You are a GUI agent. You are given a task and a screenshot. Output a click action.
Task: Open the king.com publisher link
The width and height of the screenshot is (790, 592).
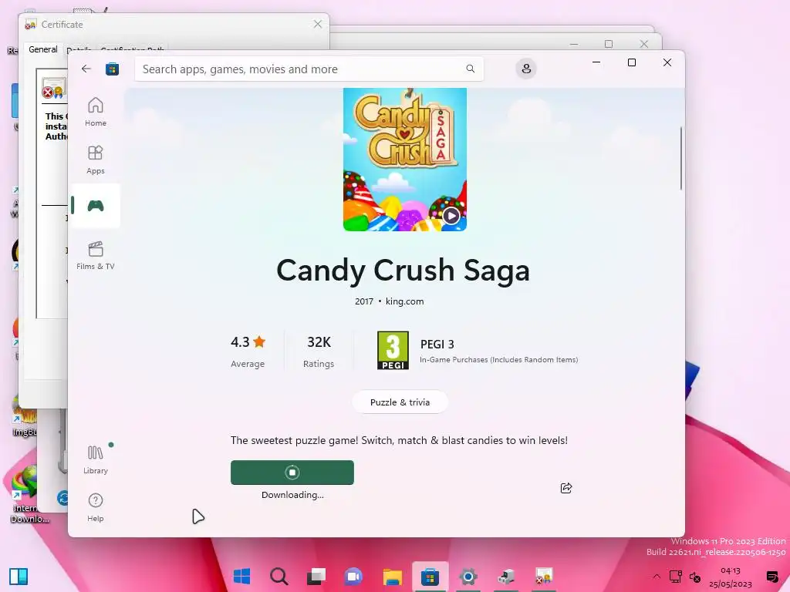[404, 301]
